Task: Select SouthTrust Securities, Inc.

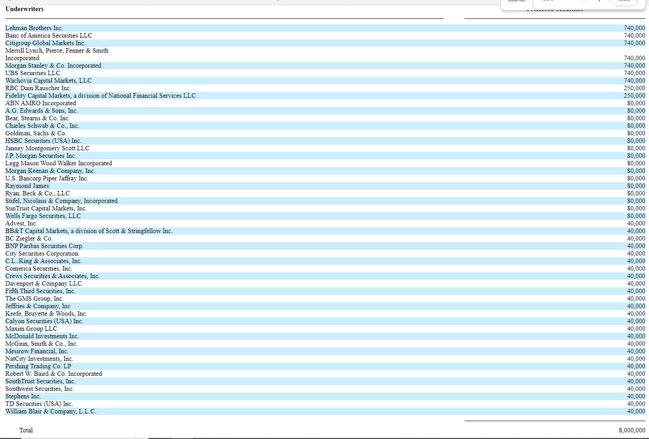Action: click(x=40, y=381)
